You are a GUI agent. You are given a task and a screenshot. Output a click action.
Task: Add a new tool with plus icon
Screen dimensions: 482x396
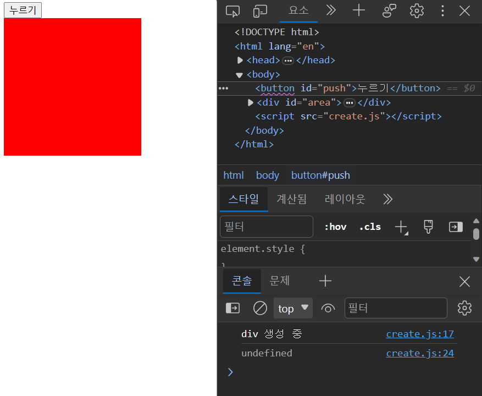[x=359, y=11]
